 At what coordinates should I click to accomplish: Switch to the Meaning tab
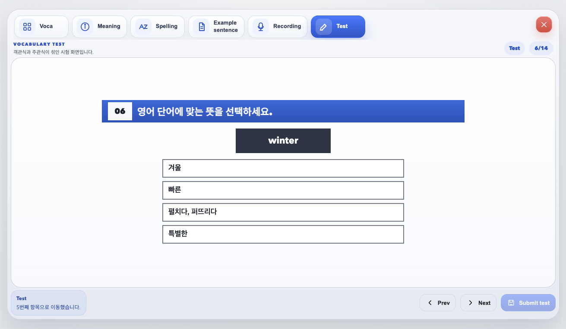click(x=99, y=27)
